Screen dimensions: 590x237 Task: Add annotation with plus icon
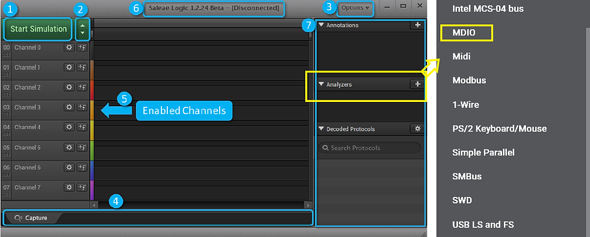417,25
